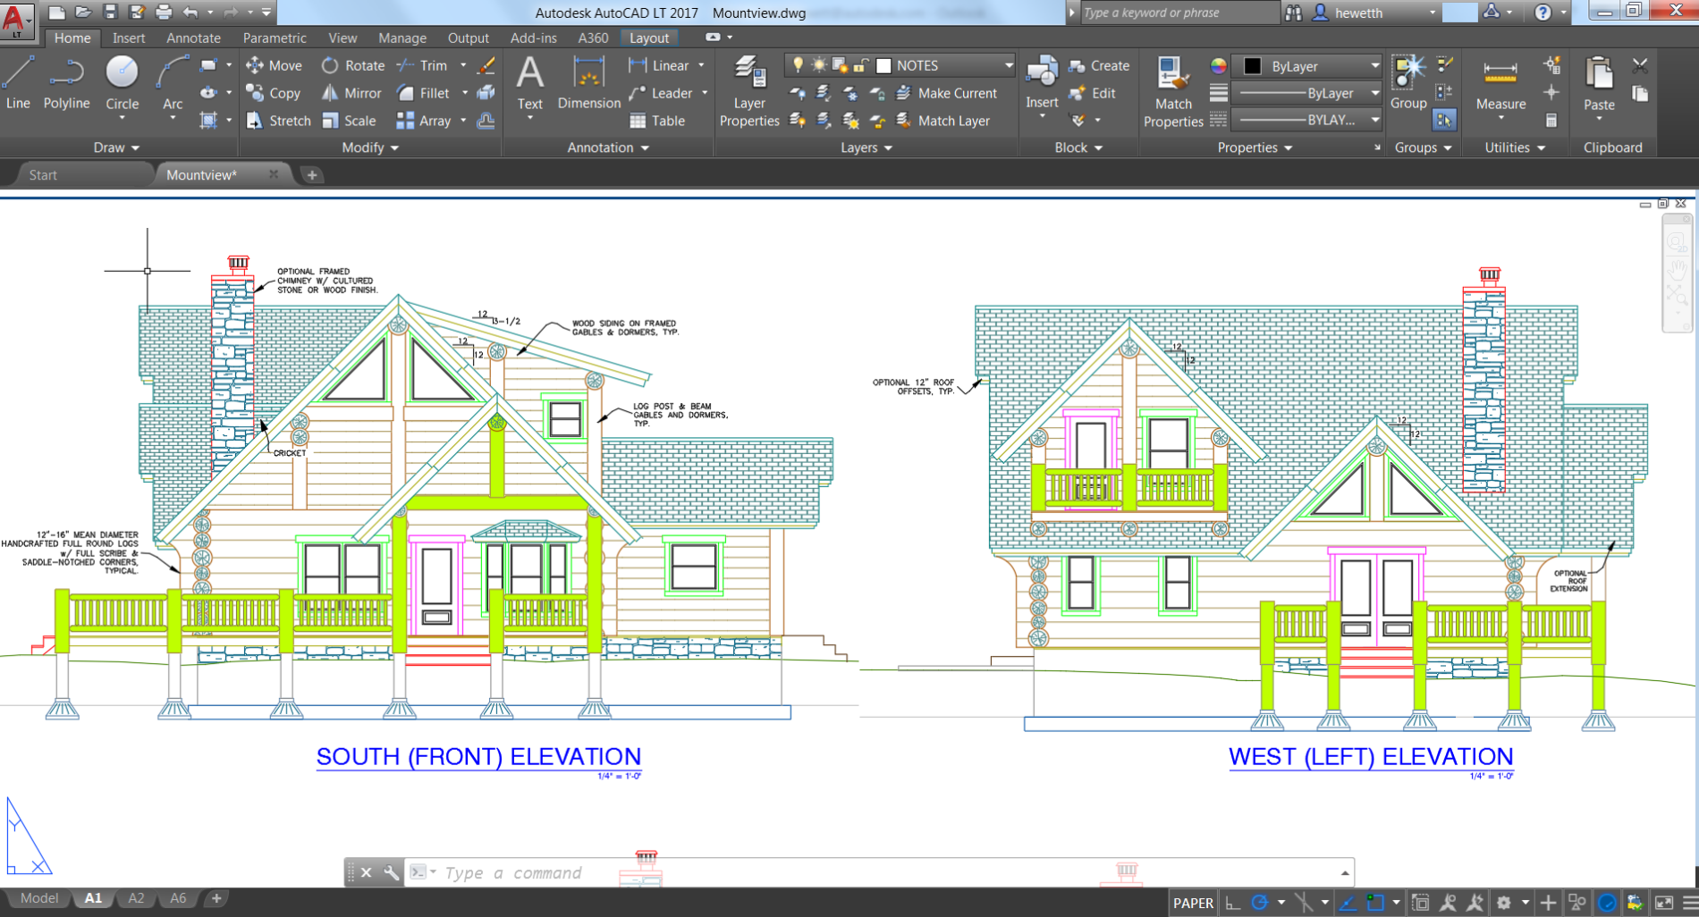The height and width of the screenshot is (917, 1699).
Task: Expand the ByLayer color dropdown
Action: pos(1374,66)
